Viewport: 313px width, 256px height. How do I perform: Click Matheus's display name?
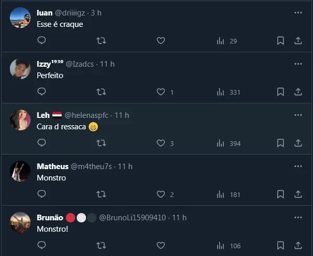[x=52, y=166]
